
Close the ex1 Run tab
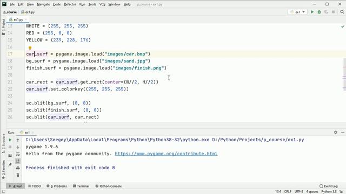click(32, 133)
